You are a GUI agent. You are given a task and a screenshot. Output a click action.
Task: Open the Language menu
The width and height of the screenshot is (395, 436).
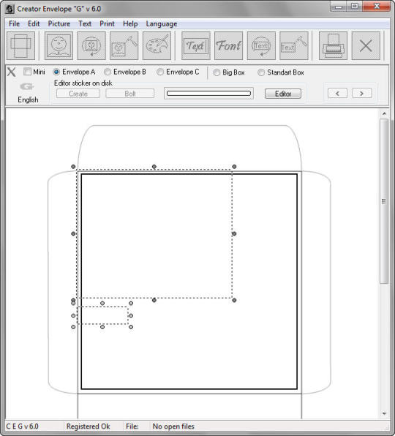[x=162, y=24]
